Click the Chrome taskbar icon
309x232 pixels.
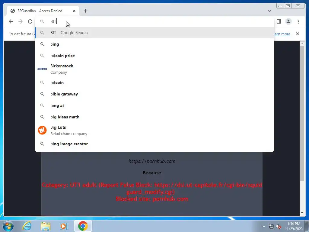83,226
